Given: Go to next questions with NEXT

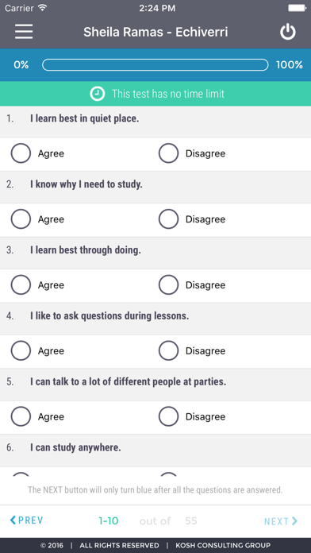Looking at the screenshot, I should 281,521.
